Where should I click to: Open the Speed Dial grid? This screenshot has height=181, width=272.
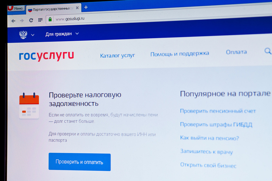(x=40, y=20)
